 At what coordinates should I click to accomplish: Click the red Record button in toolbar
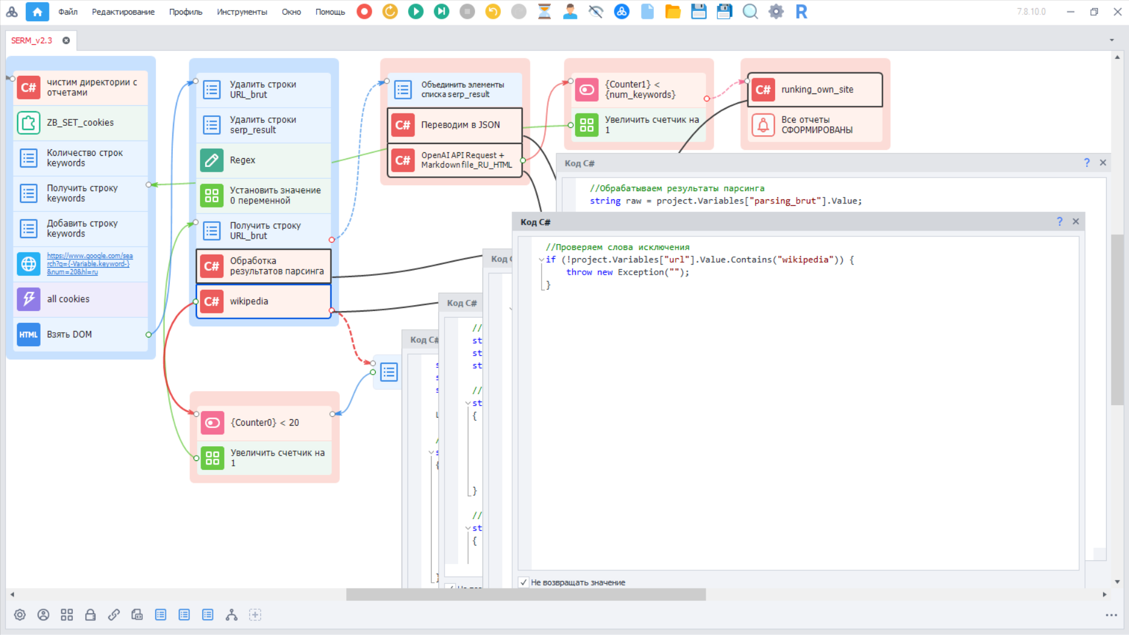click(x=365, y=12)
